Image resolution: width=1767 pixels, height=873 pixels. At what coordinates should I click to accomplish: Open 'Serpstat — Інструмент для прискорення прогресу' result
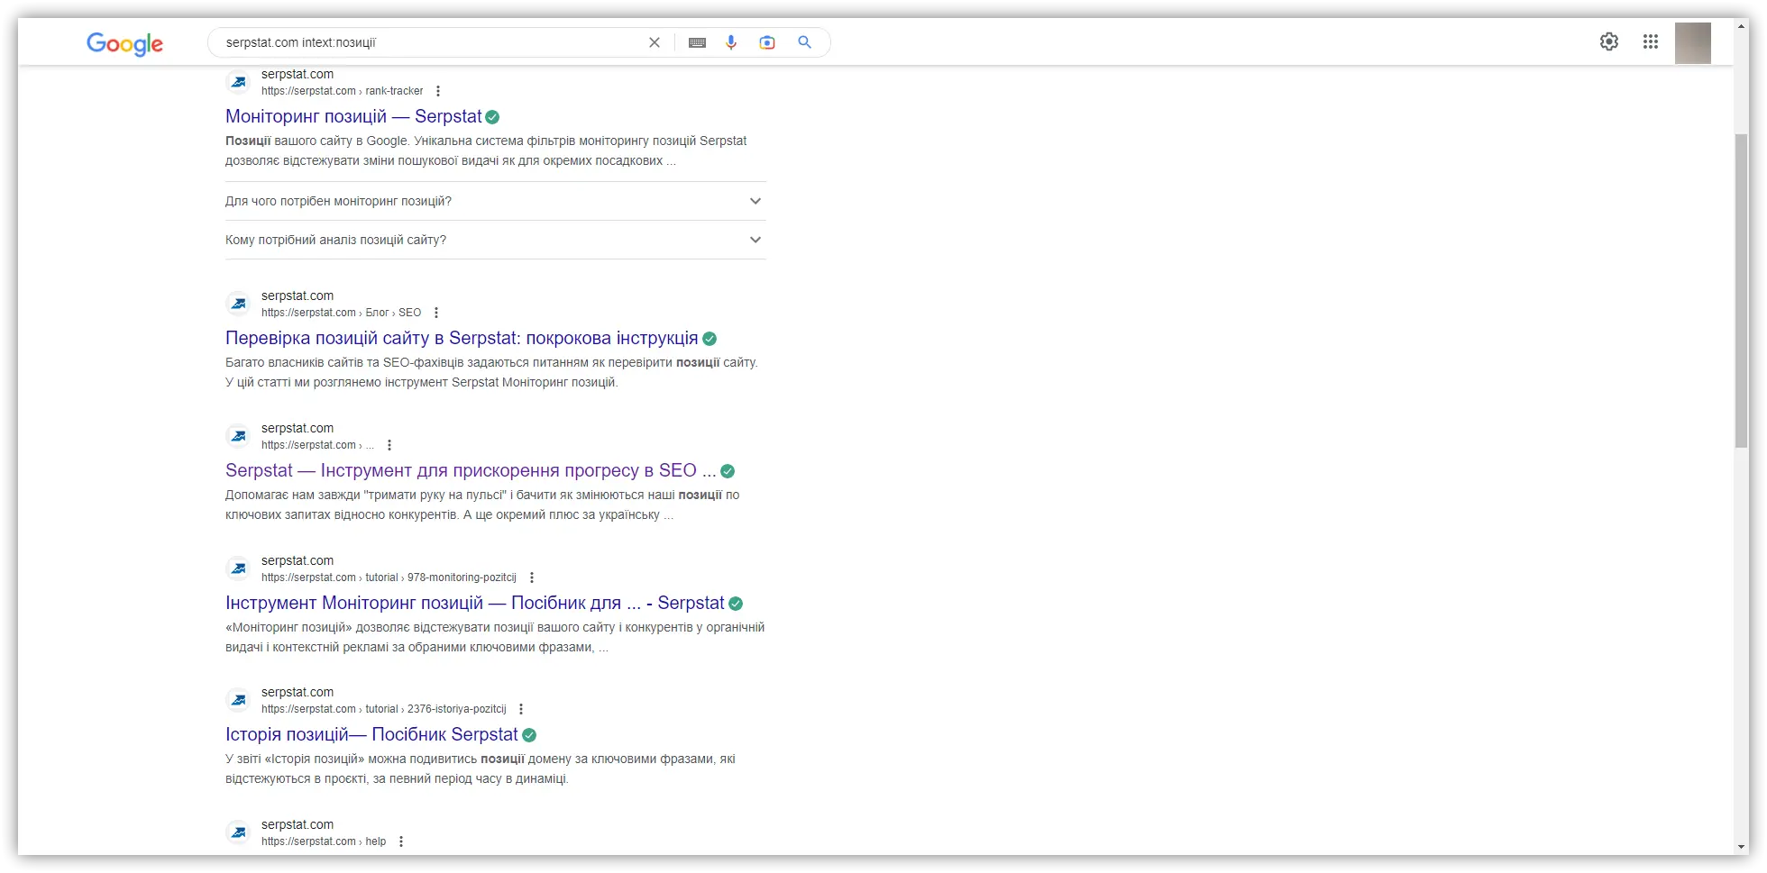471,470
